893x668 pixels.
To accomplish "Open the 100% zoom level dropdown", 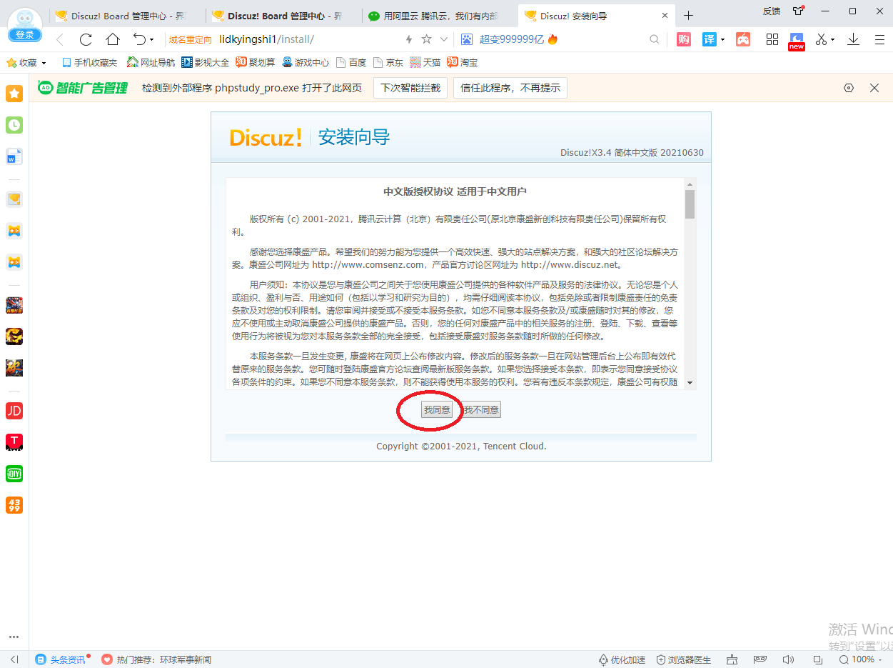I will click(x=862, y=659).
